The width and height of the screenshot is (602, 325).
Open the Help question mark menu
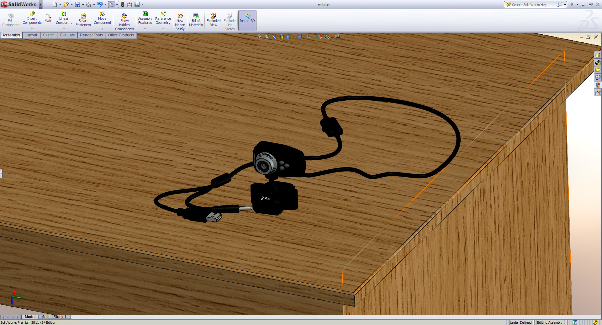(x=572, y=5)
